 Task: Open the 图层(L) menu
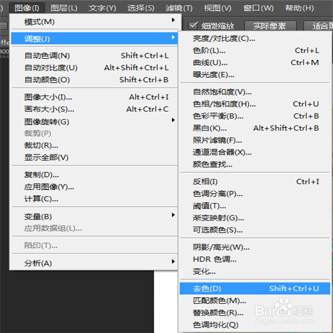tap(64, 8)
